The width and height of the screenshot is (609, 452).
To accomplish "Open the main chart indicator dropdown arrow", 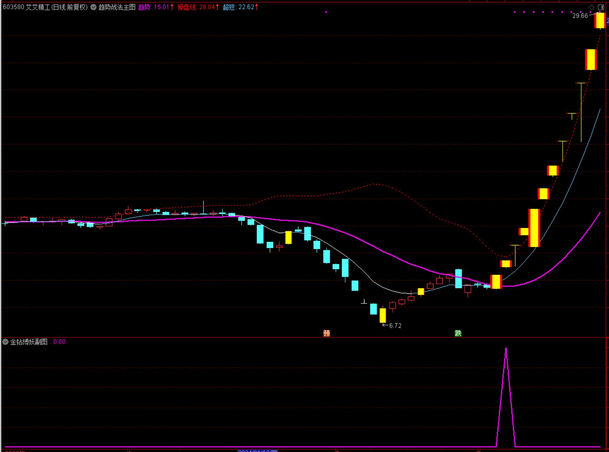I will pos(93,7).
